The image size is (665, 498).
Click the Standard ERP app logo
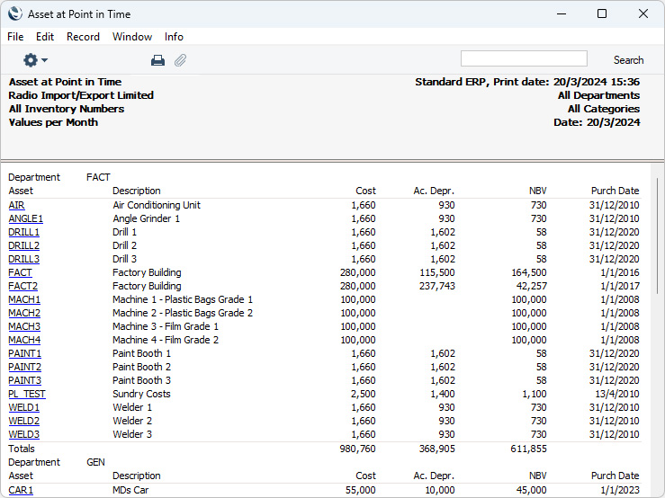[x=14, y=14]
